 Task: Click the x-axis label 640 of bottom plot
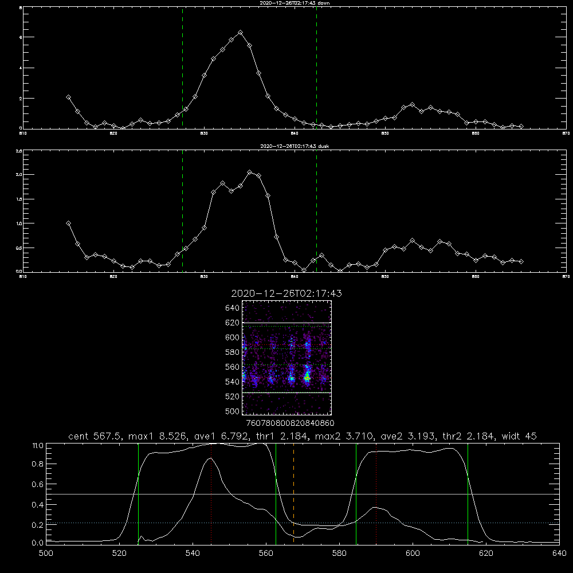click(x=559, y=554)
